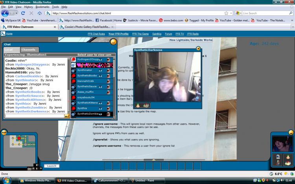Reload the page with Firefox refresh icon
The width and height of the screenshot is (295, 184).
(24, 13)
